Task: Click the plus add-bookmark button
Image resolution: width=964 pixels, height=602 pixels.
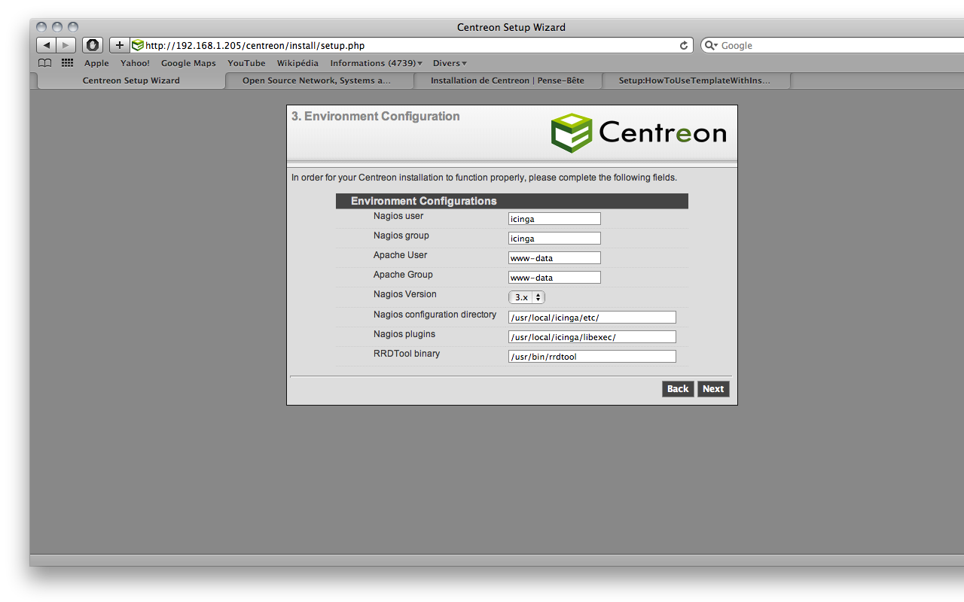Action: [x=119, y=45]
